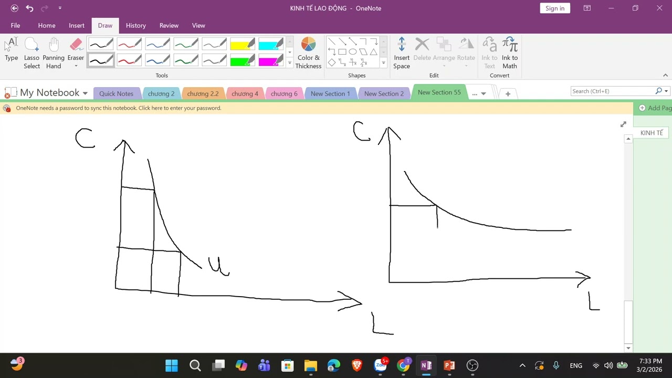Open Windows Start menu

click(x=172, y=365)
